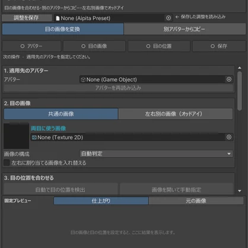This screenshot has width=248, height=248.
Task: Open object picker for Aipita Preset field
Action: click(168, 18)
